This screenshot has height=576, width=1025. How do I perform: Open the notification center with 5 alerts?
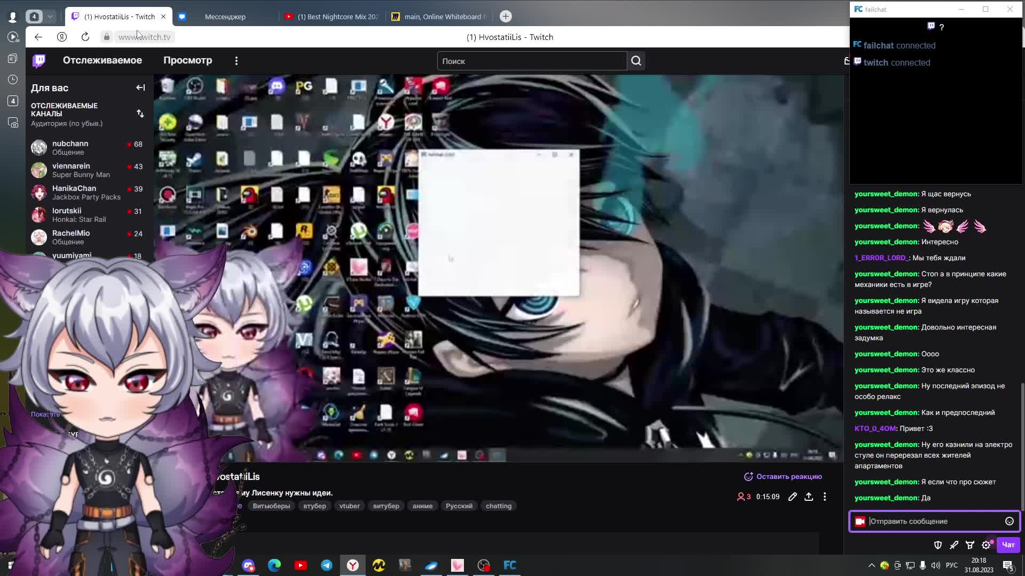point(1008,566)
